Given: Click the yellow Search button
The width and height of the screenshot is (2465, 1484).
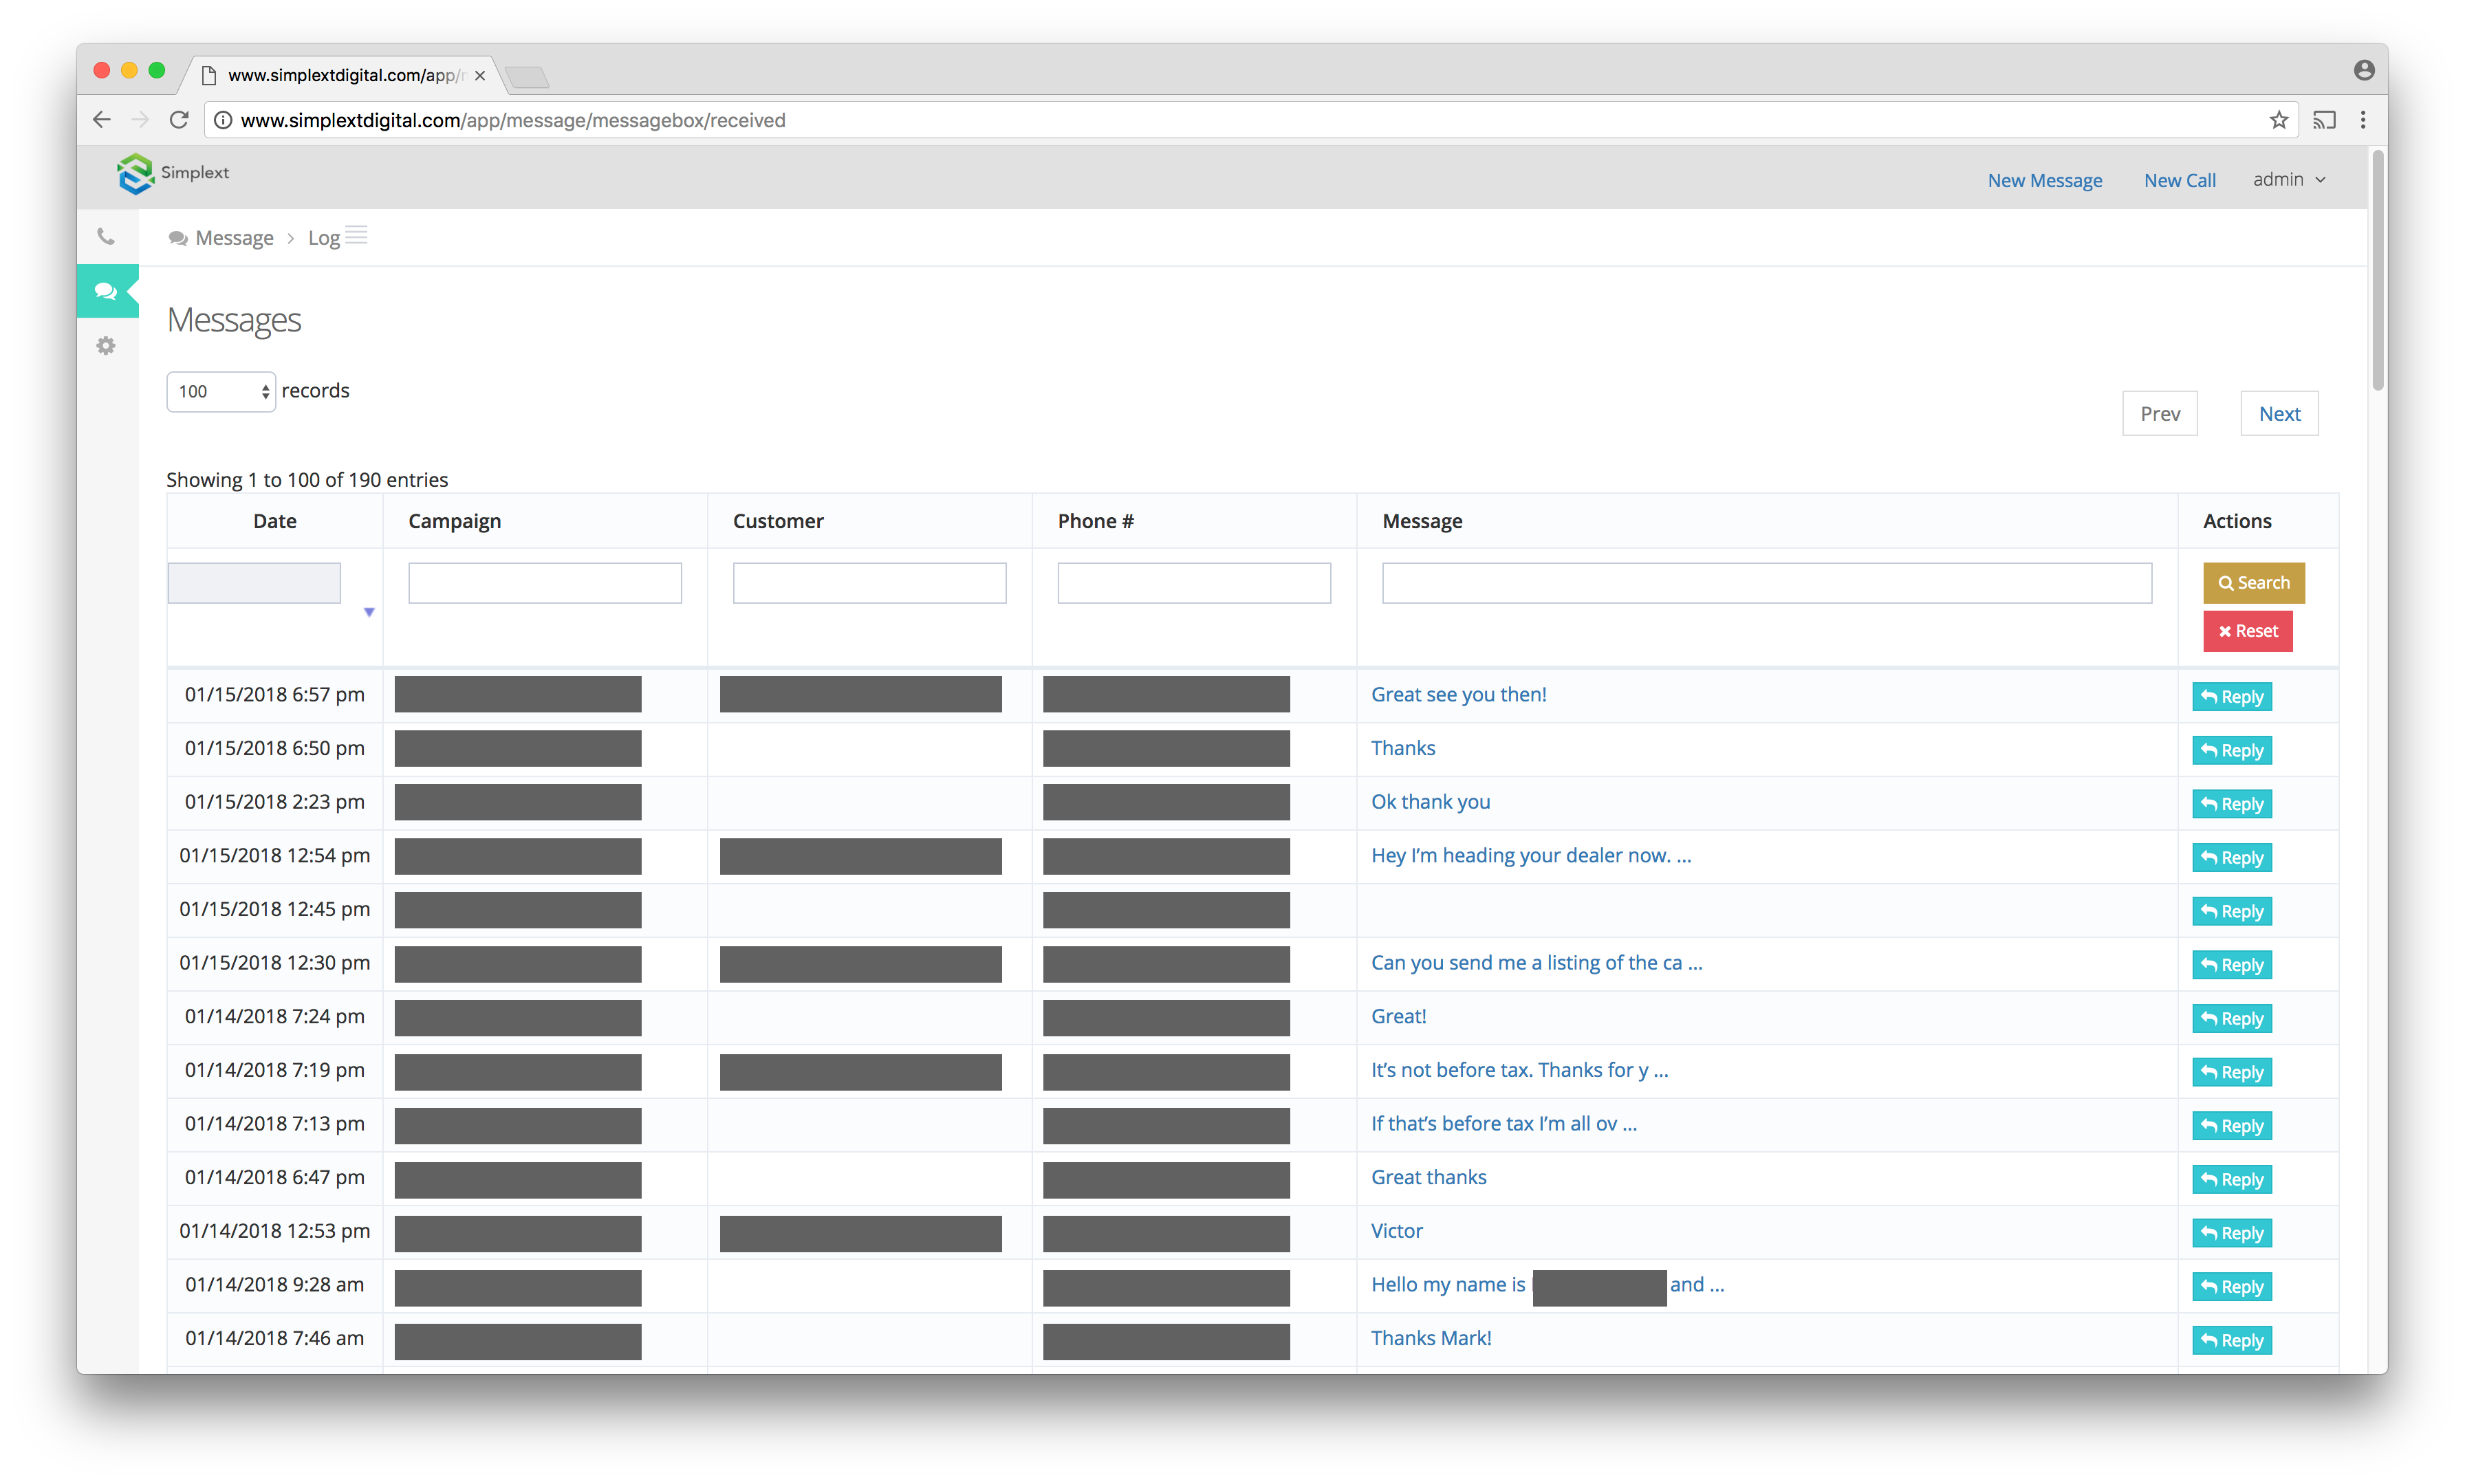Looking at the screenshot, I should tap(2253, 583).
